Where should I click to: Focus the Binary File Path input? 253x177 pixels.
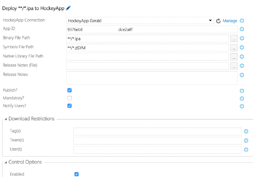(148, 39)
